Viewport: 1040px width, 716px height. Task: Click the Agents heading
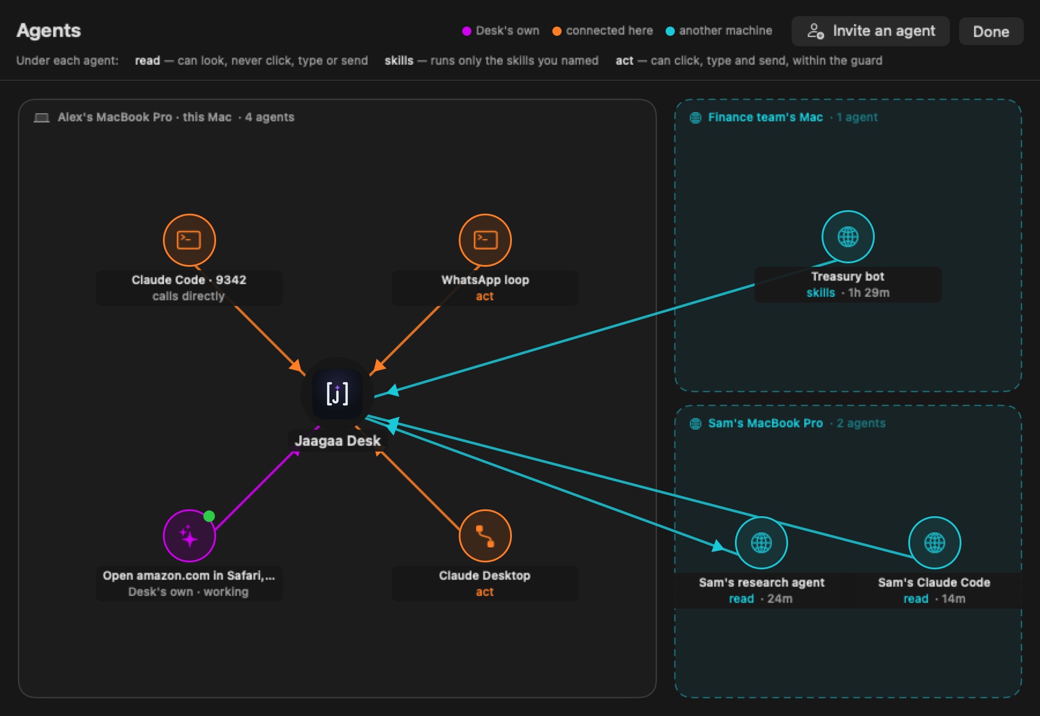(x=49, y=31)
